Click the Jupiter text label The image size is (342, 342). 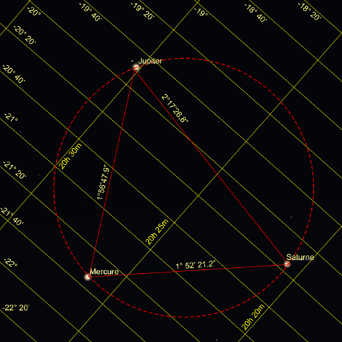pos(150,61)
